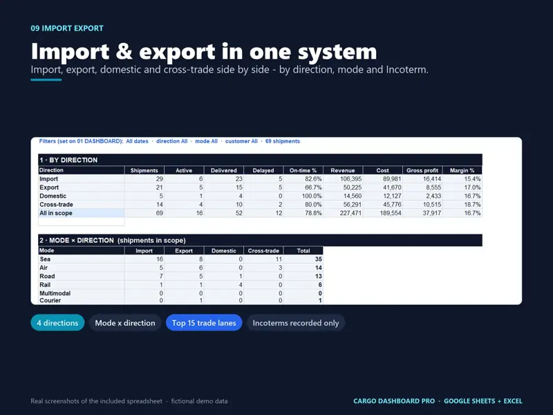
Task: Click the 'direction All' filter text
Action: pos(171,141)
